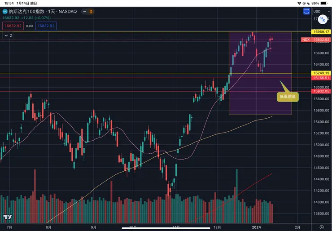Screen dimensions: 332x231
Task: Click the orange D badge icon
Action: (x=92, y=11)
